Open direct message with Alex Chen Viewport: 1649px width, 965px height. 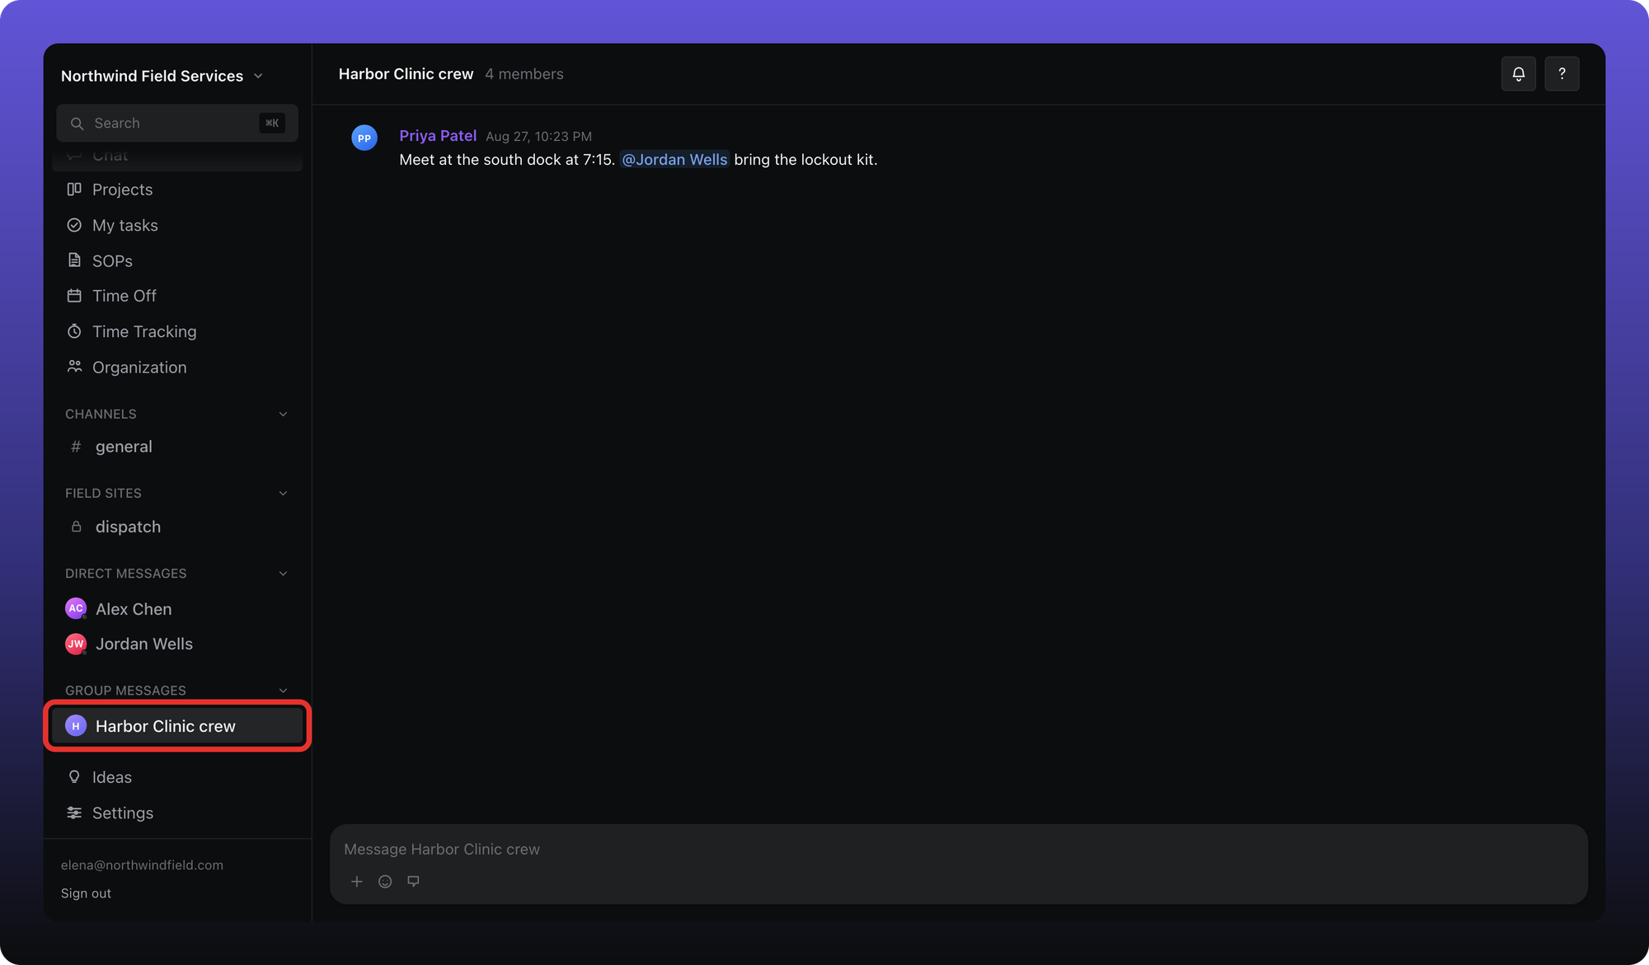[x=177, y=609]
